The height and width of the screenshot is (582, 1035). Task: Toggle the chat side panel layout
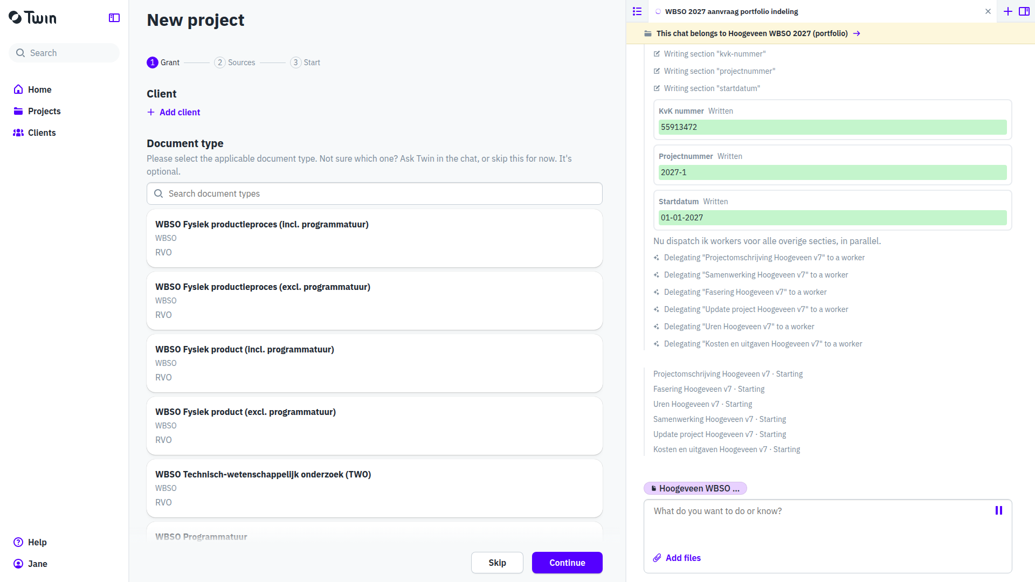tap(1024, 11)
